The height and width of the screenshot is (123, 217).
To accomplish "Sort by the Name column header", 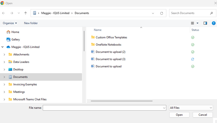I will click(97, 30).
